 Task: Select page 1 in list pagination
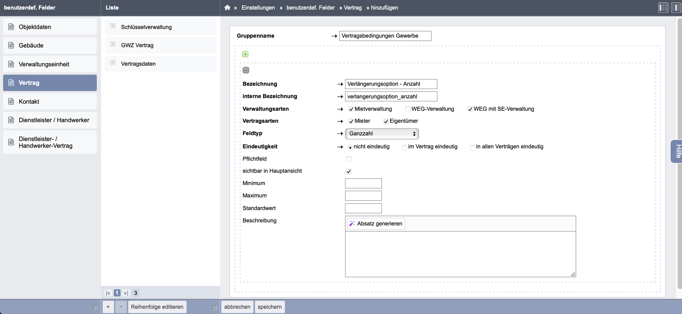117,293
